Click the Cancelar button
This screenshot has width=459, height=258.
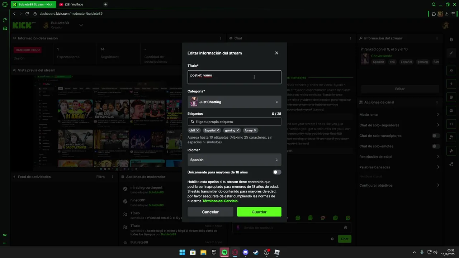pos(210,212)
